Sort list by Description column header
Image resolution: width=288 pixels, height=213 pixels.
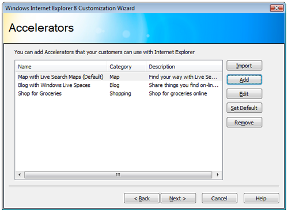[x=184, y=67]
